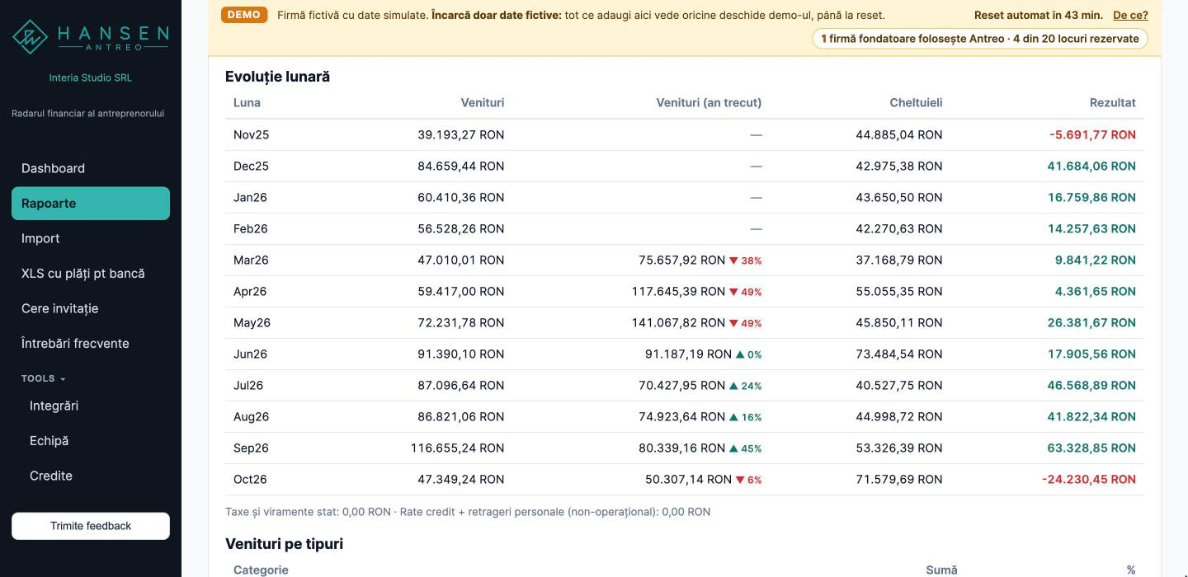
Task: Select Rapoarte in the sidebar
Action: click(91, 204)
